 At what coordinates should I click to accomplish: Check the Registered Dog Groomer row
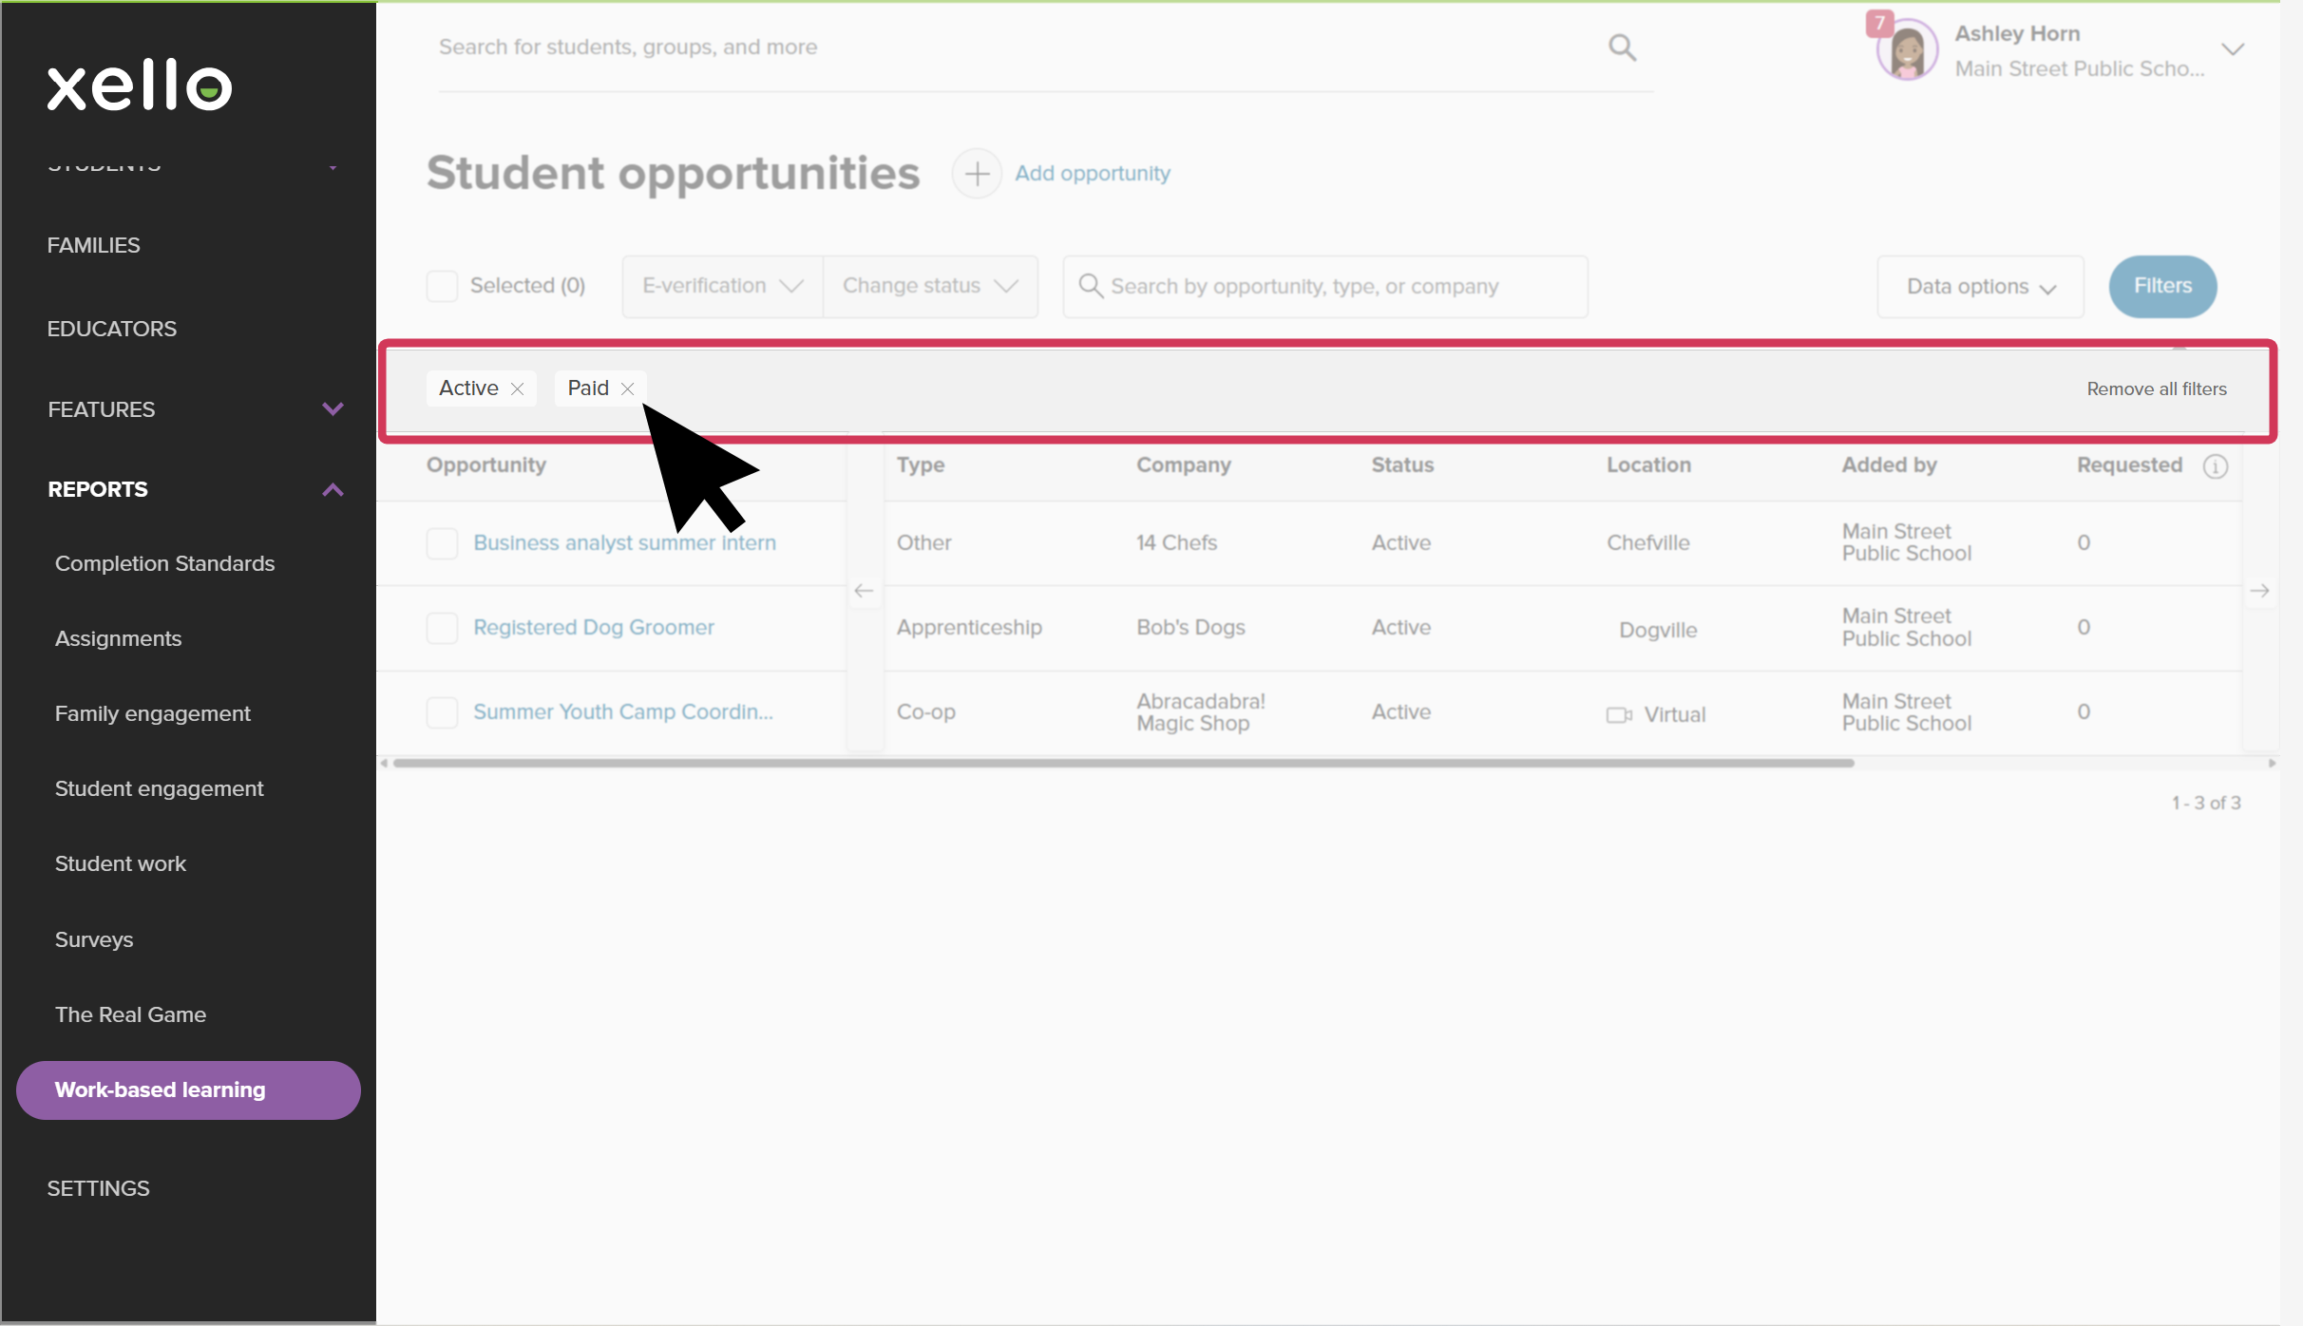coord(442,628)
